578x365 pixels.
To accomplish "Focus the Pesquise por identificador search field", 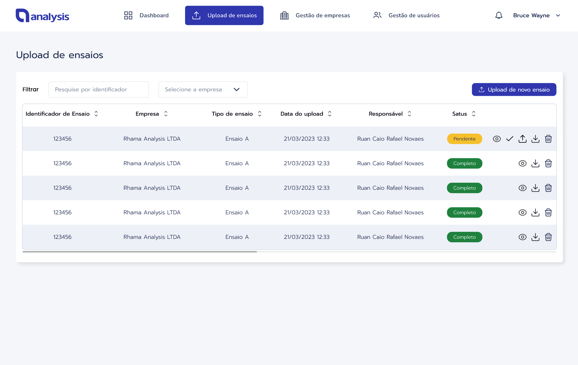I will (x=98, y=89).
